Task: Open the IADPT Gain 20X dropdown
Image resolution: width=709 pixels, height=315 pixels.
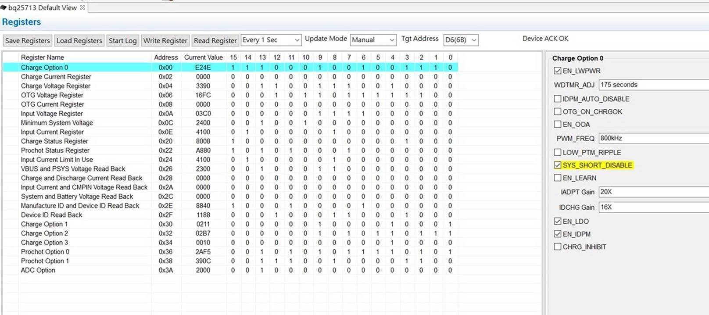Action: 654,192
